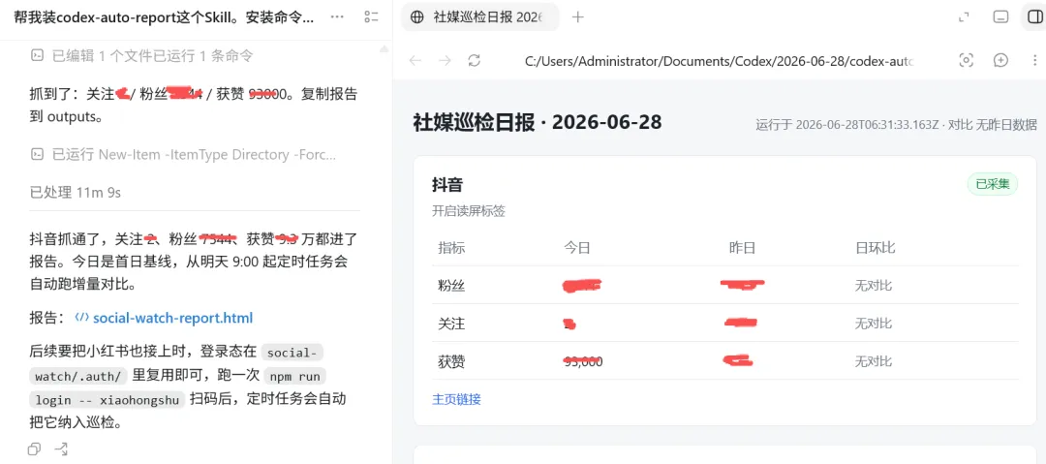Toggle the bottom panel layout icon
Viewport: 1046px width, 464px height.
[1000, 17]
